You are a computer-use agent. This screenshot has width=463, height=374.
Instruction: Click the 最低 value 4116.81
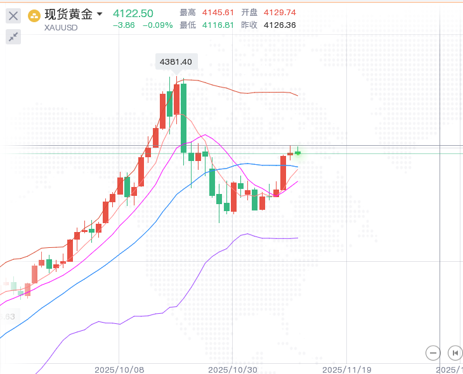(x=218, y=25)
